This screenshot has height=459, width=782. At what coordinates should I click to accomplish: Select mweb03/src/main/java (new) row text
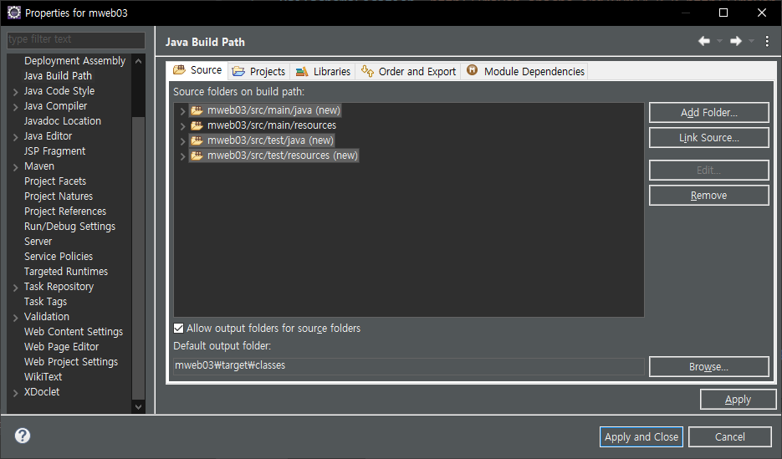[273, 110]
